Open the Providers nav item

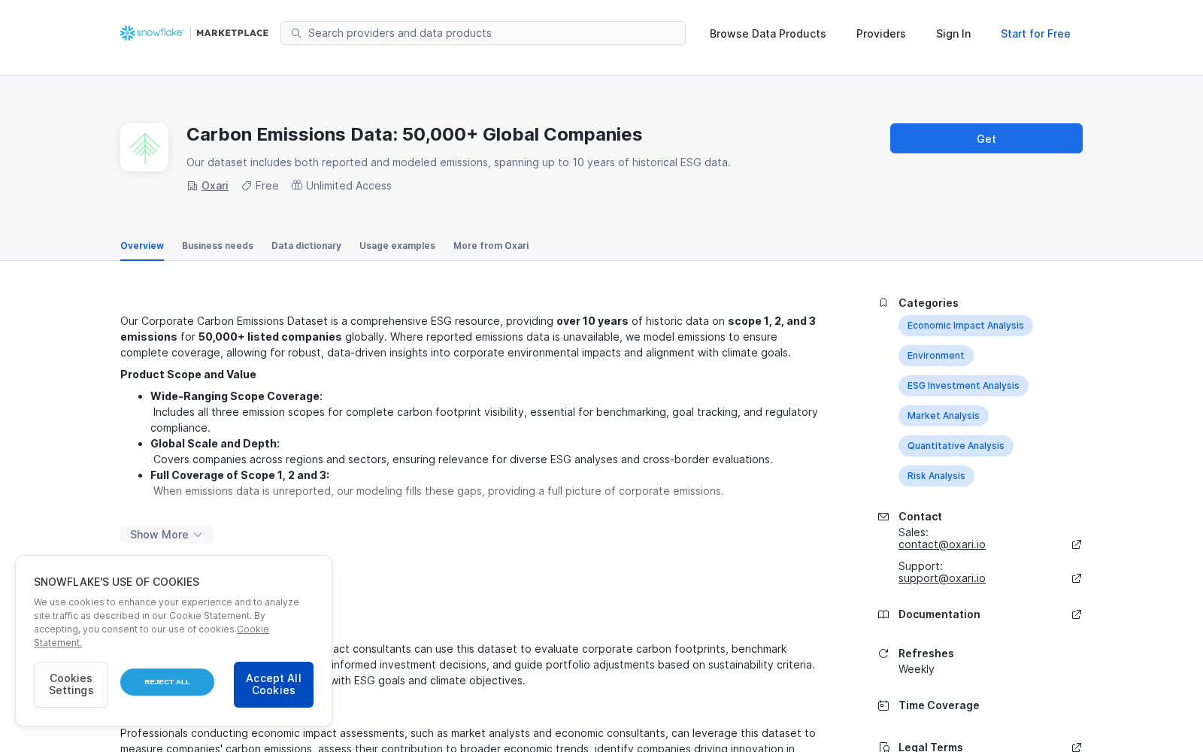click(x=881, y=34)
